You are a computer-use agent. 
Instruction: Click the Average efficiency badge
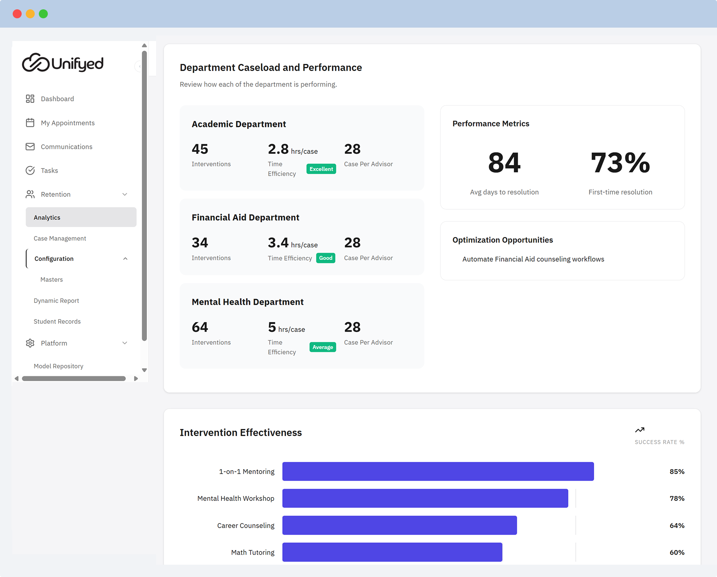click(323, 347)
